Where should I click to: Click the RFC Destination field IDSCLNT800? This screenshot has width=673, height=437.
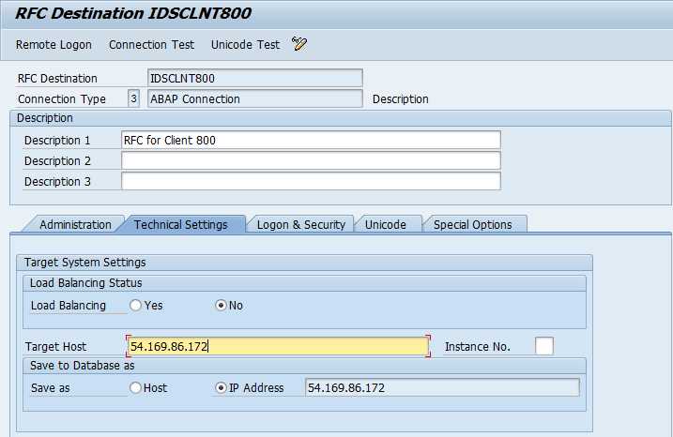[255, 78]
